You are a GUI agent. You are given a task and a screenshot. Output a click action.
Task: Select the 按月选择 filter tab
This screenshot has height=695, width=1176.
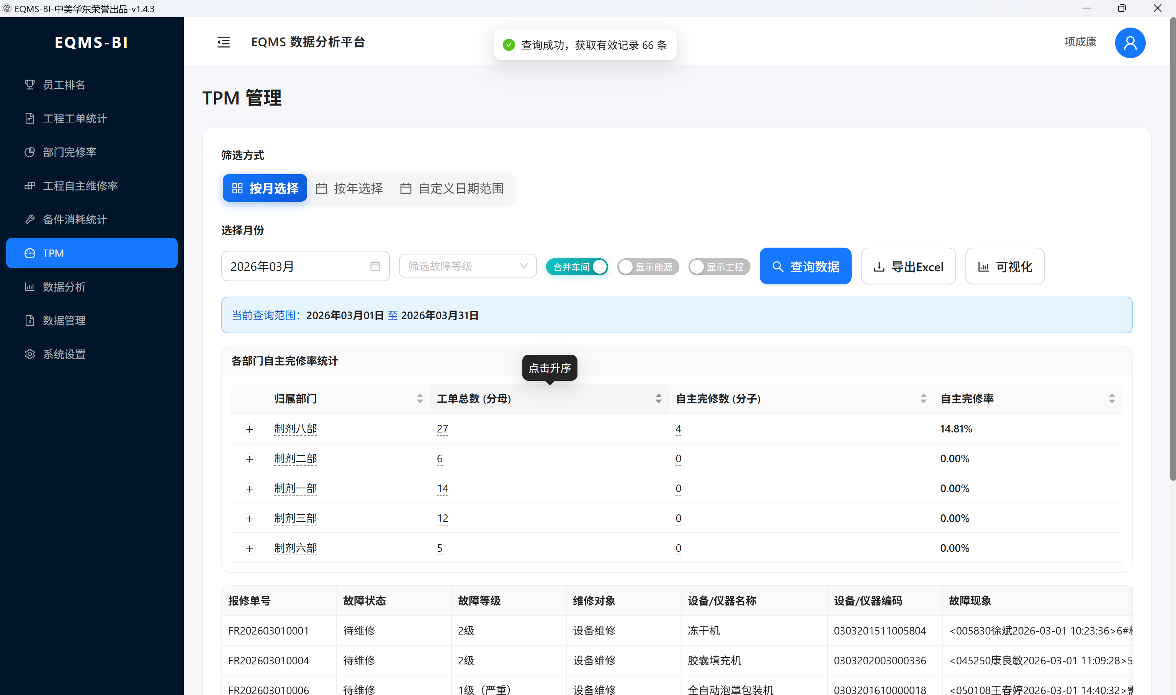pos(265,188)
